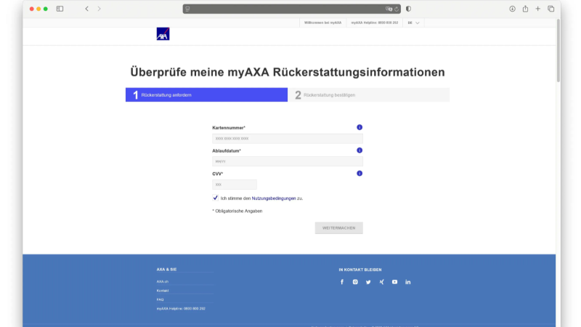Open the Twitter icon in footer
The width and height of the screenshot is (581, 327).
(368, 282)
